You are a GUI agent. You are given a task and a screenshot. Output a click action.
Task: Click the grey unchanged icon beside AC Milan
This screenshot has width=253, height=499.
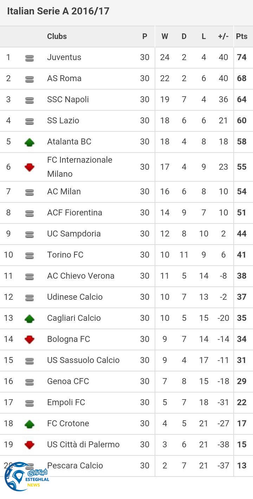coord(30,192)
